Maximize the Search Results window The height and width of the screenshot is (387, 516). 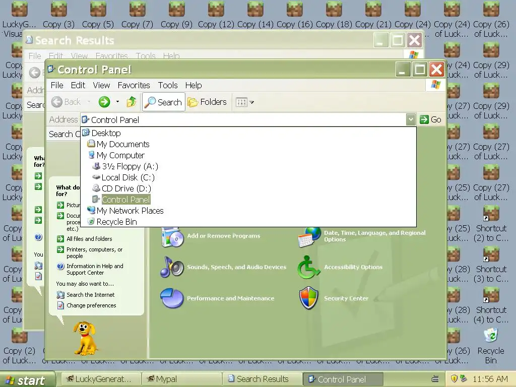pos(398,40)
